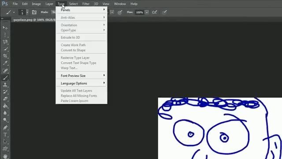Open the tool preset picker arrow
282x159 pixels.
tap(14, 12)
